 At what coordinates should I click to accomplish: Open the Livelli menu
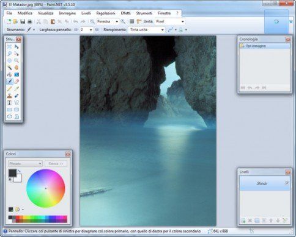(86, 13)
